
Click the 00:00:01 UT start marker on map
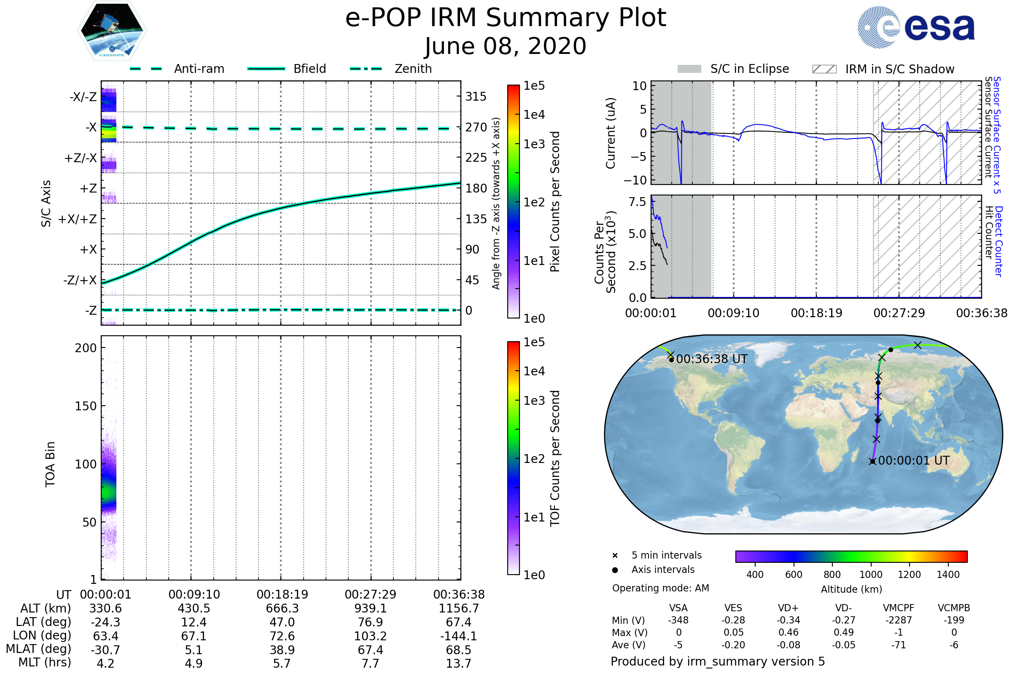[872, 462]
